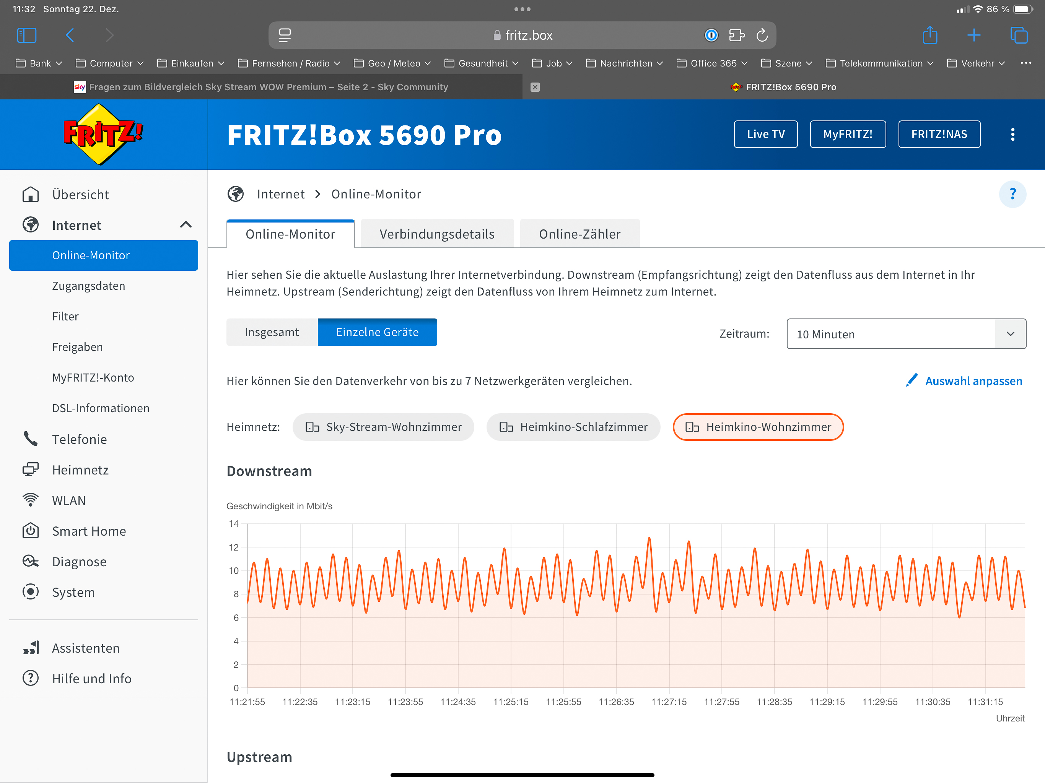Click the 1Password extension icon
1045x783 pixels.
[x=711, y=36]
